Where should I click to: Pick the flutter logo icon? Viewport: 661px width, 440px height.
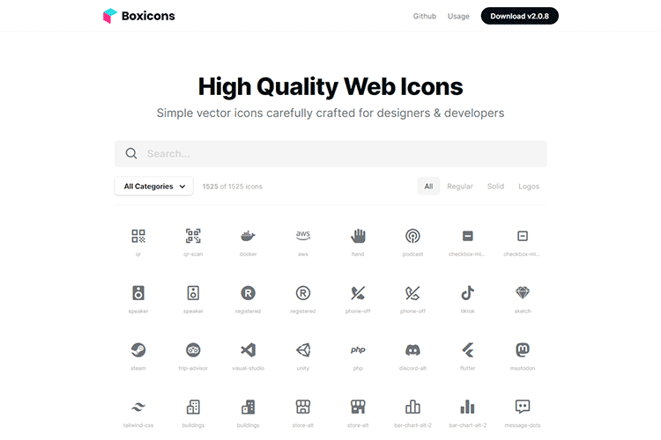(x=467, y=350)
